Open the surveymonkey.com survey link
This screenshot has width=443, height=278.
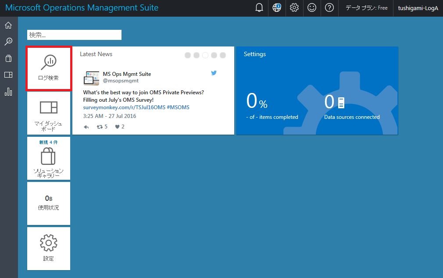click(x=124, y=107)
